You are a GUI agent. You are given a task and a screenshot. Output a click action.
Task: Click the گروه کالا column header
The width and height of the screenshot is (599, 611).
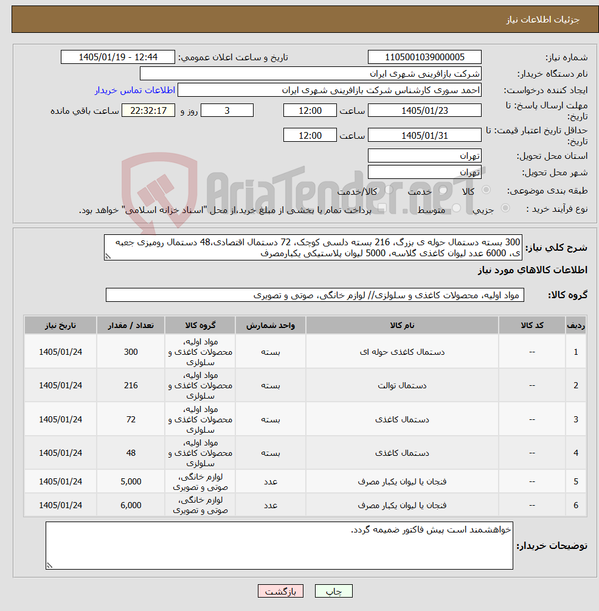[x=200, y=326]
